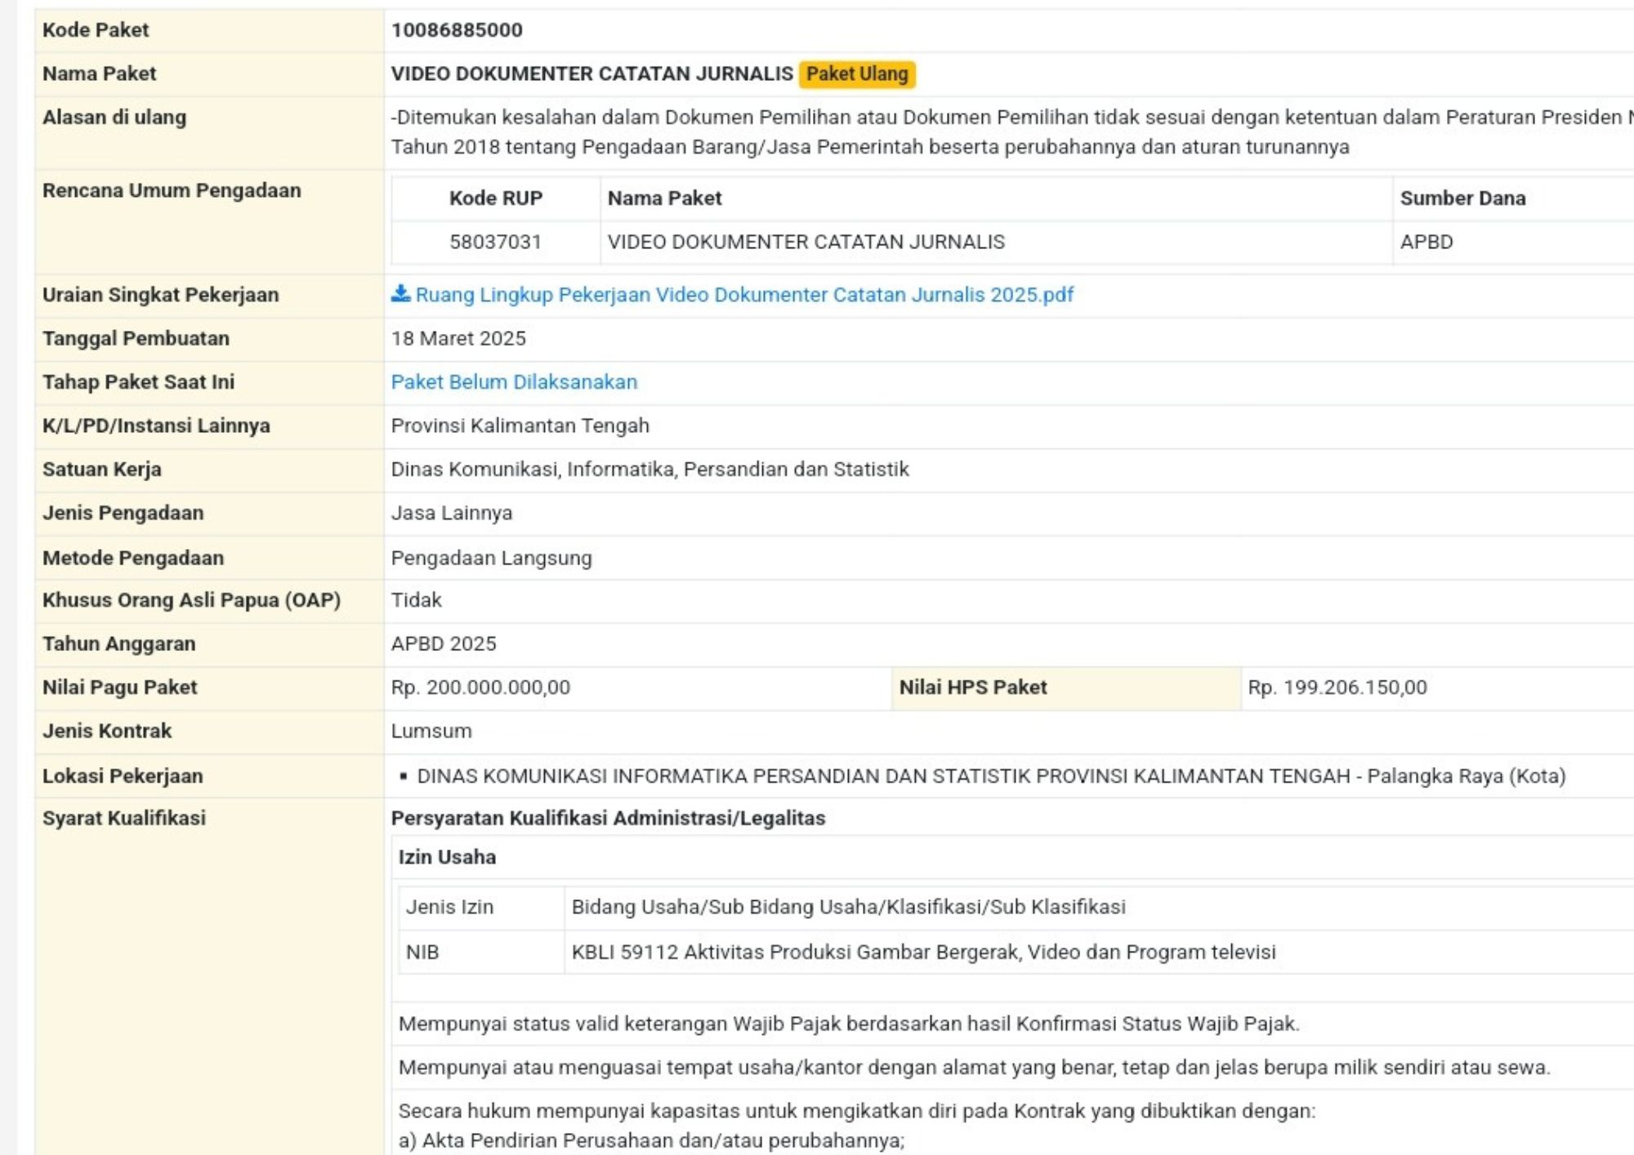
Task: Click the Pengadaan Langsung method value
Action: click(x=491, y=559)
